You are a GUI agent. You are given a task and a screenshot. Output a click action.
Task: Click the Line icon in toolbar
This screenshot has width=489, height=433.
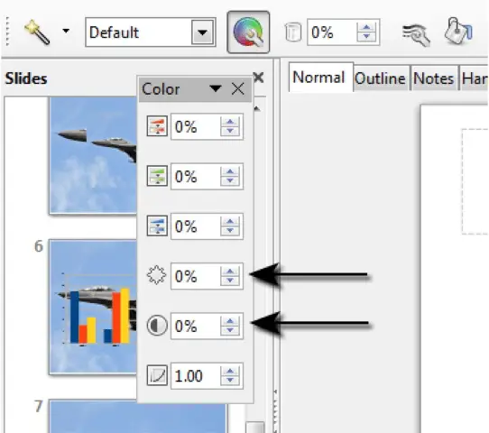point(416,34)
